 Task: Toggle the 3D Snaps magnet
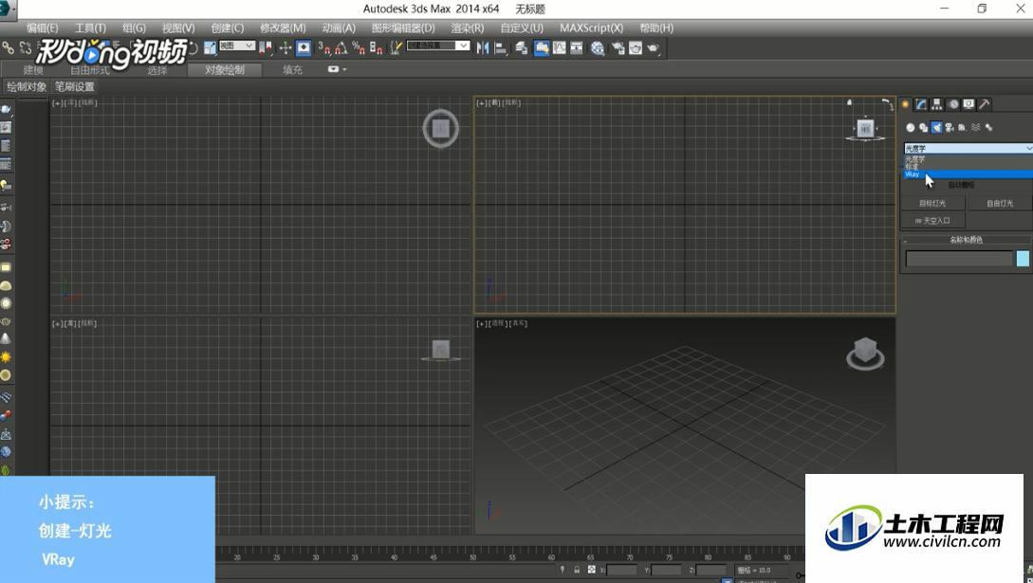tap(323, 48)
